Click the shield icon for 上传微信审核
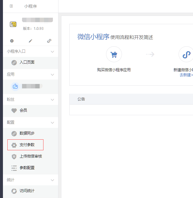This screenshot has width=193, height=198. point(14,156)
